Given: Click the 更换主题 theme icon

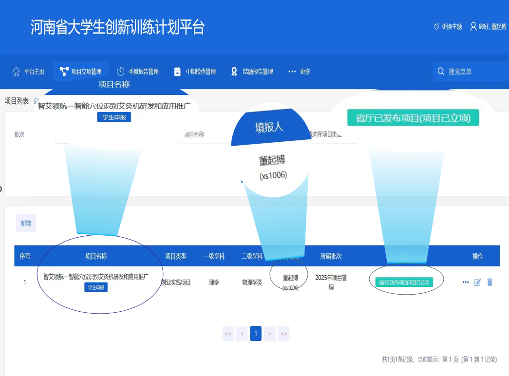Looking at the screenshot, I should tap(436, 26).
